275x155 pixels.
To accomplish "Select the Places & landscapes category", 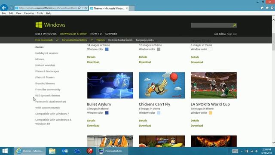I will (x=47, y=71).
